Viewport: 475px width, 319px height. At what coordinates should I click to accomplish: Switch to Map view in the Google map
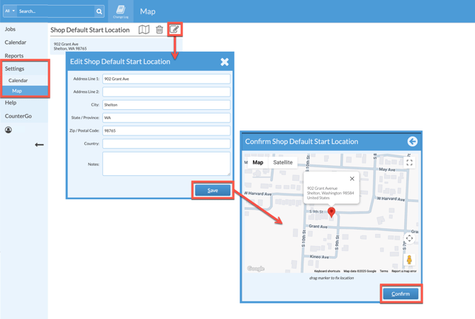[258, 162]
